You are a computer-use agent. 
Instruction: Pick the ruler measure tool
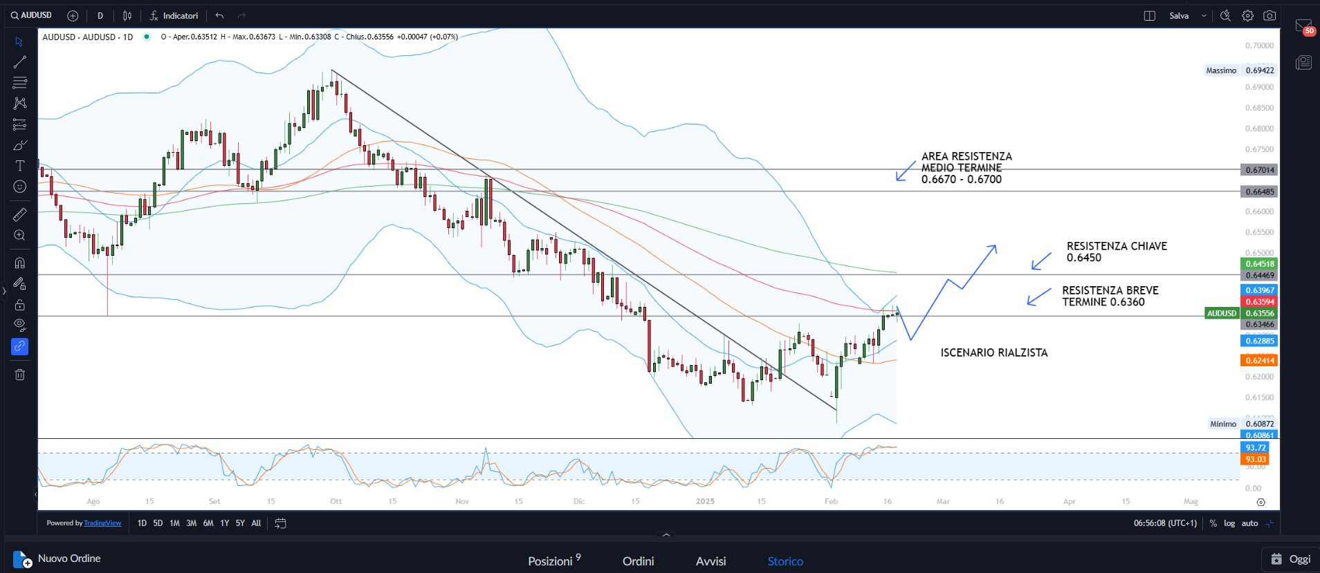pyautogui.click(x=19, y=215)
